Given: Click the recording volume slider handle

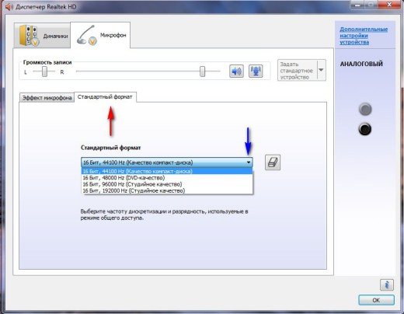Looking at the screenshot, I should (202, 72).
